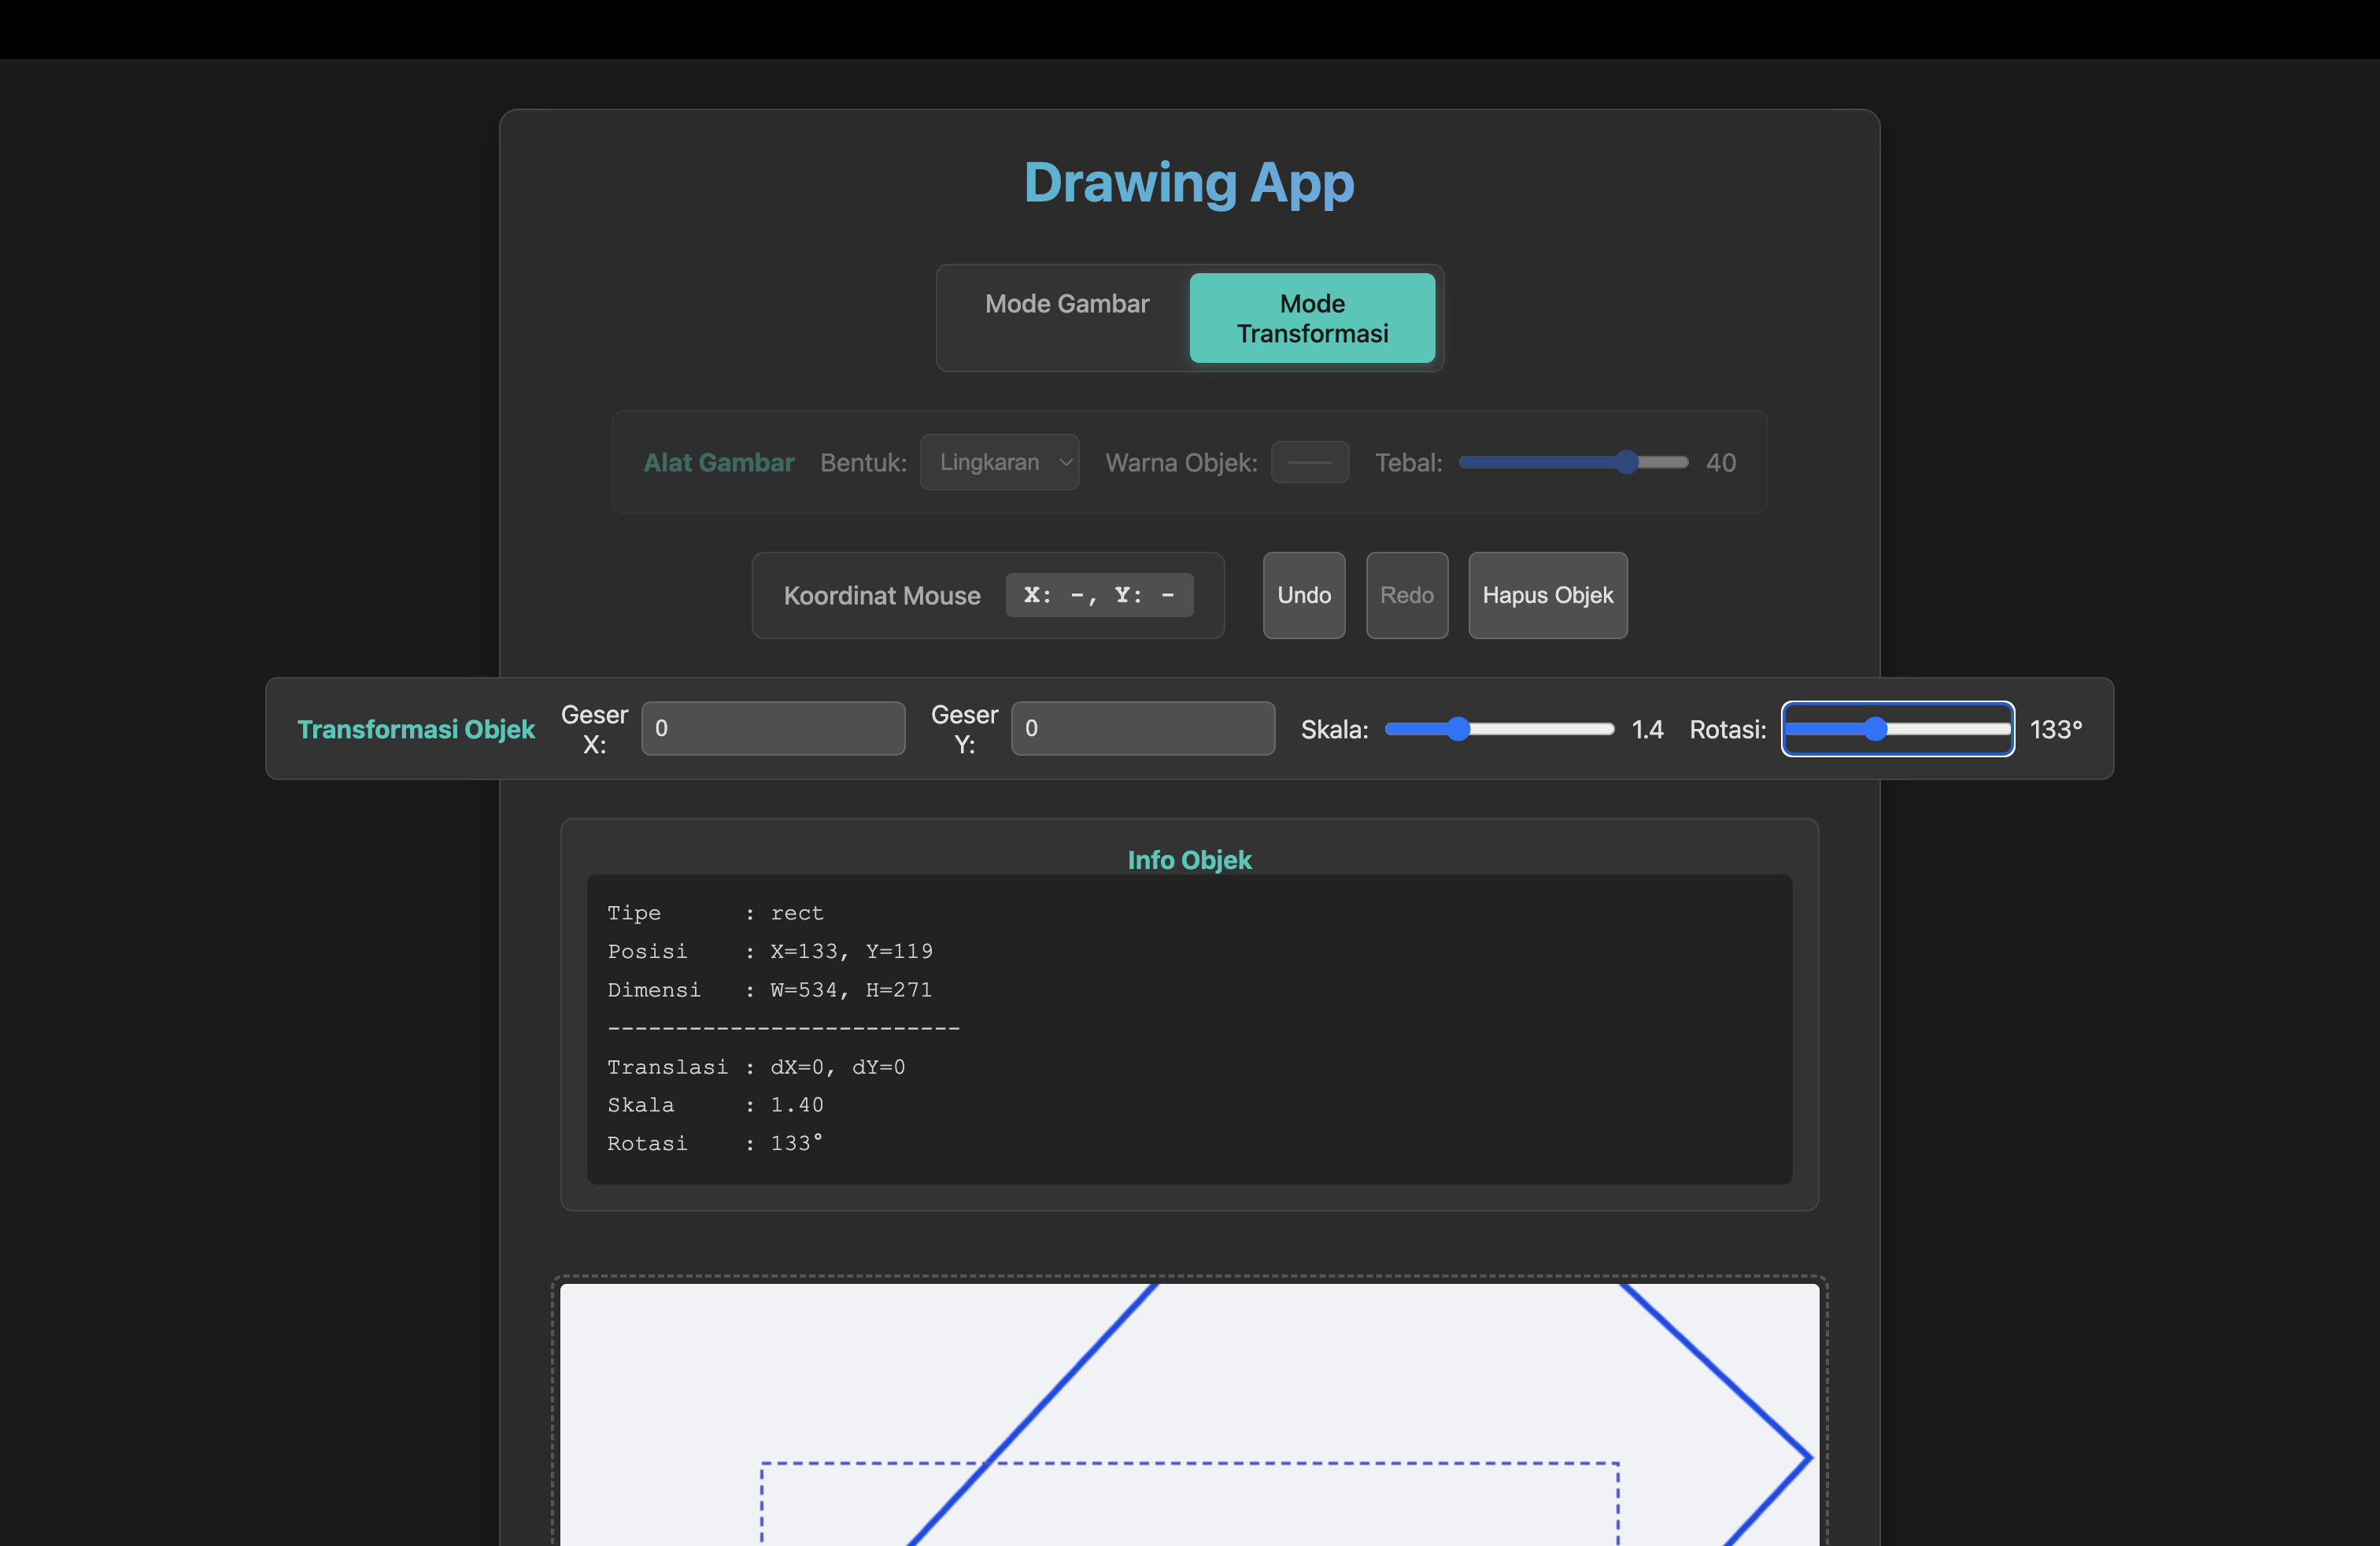The height and width of the screenshot is (1546, 2380).
Task: Focus the Geser Y input field
Action: click(x=1143, y=728)
